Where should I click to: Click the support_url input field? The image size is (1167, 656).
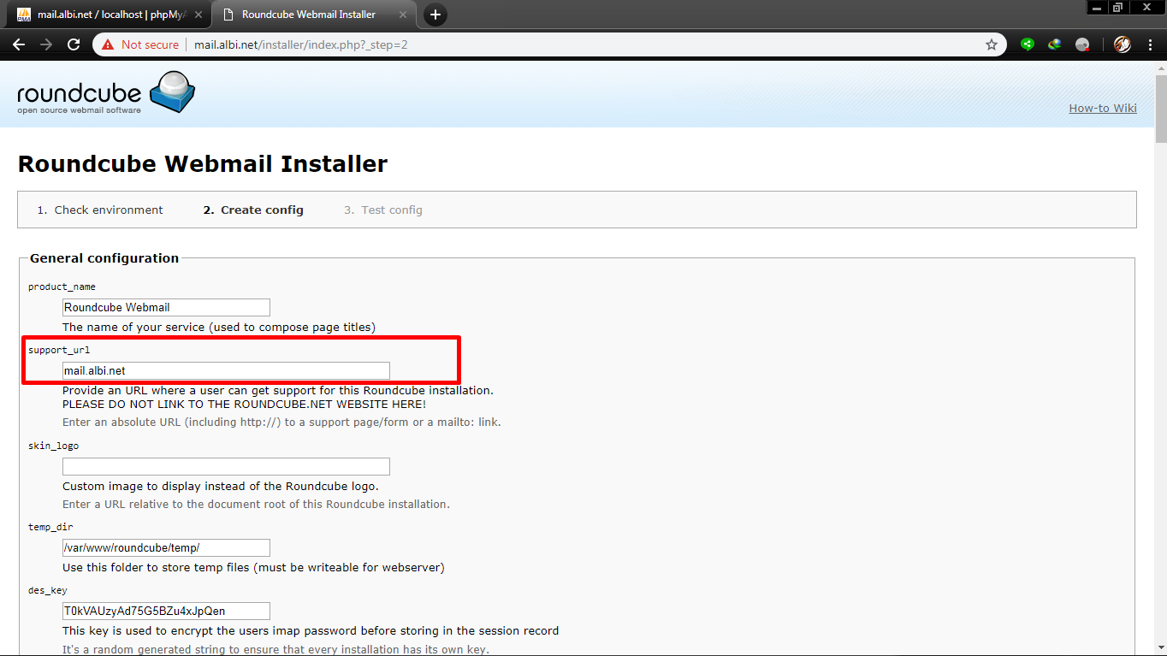coord(226,370)
